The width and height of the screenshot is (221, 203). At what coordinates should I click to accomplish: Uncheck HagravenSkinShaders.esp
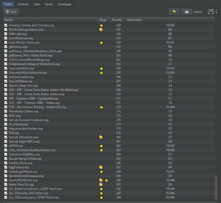point(6,129)
